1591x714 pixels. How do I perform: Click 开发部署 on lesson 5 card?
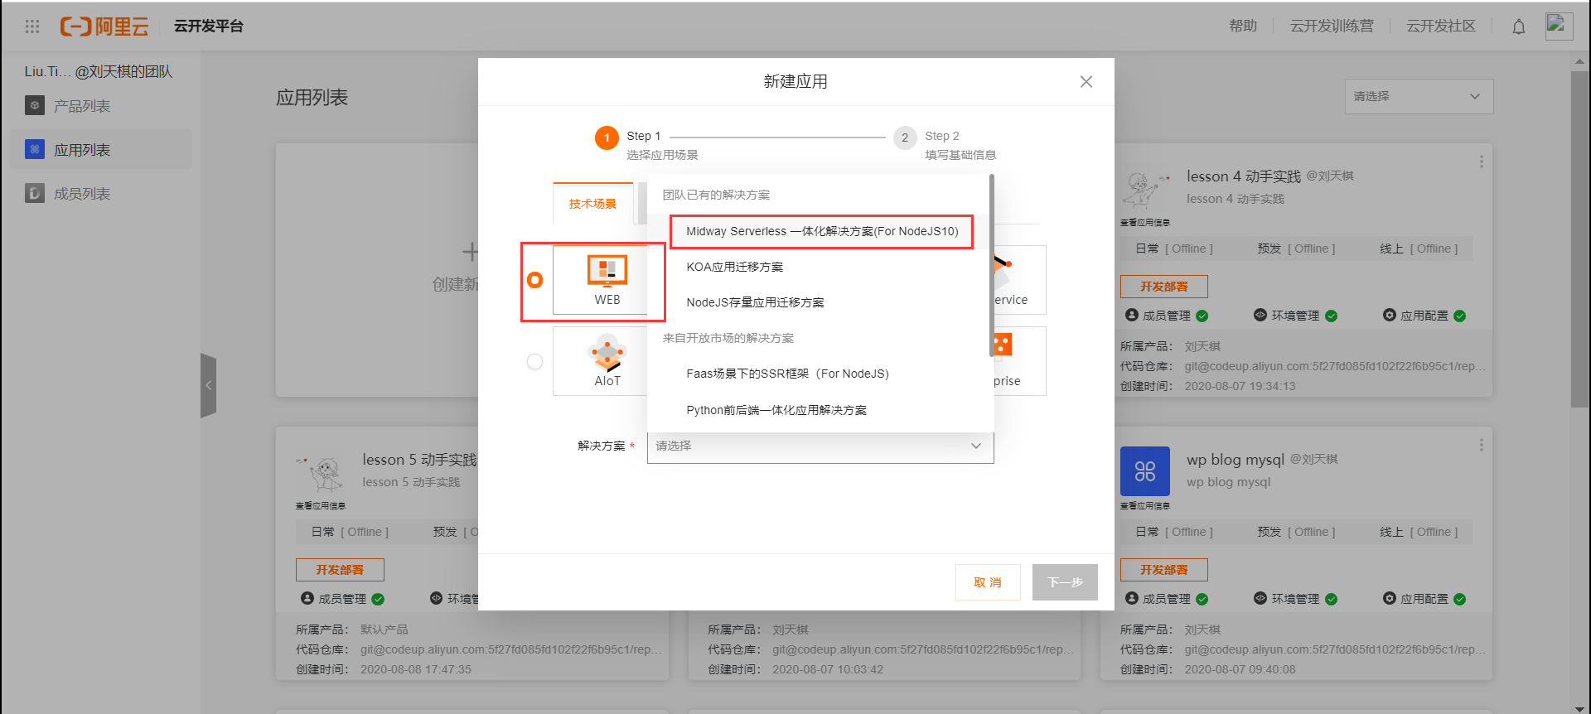340,570
